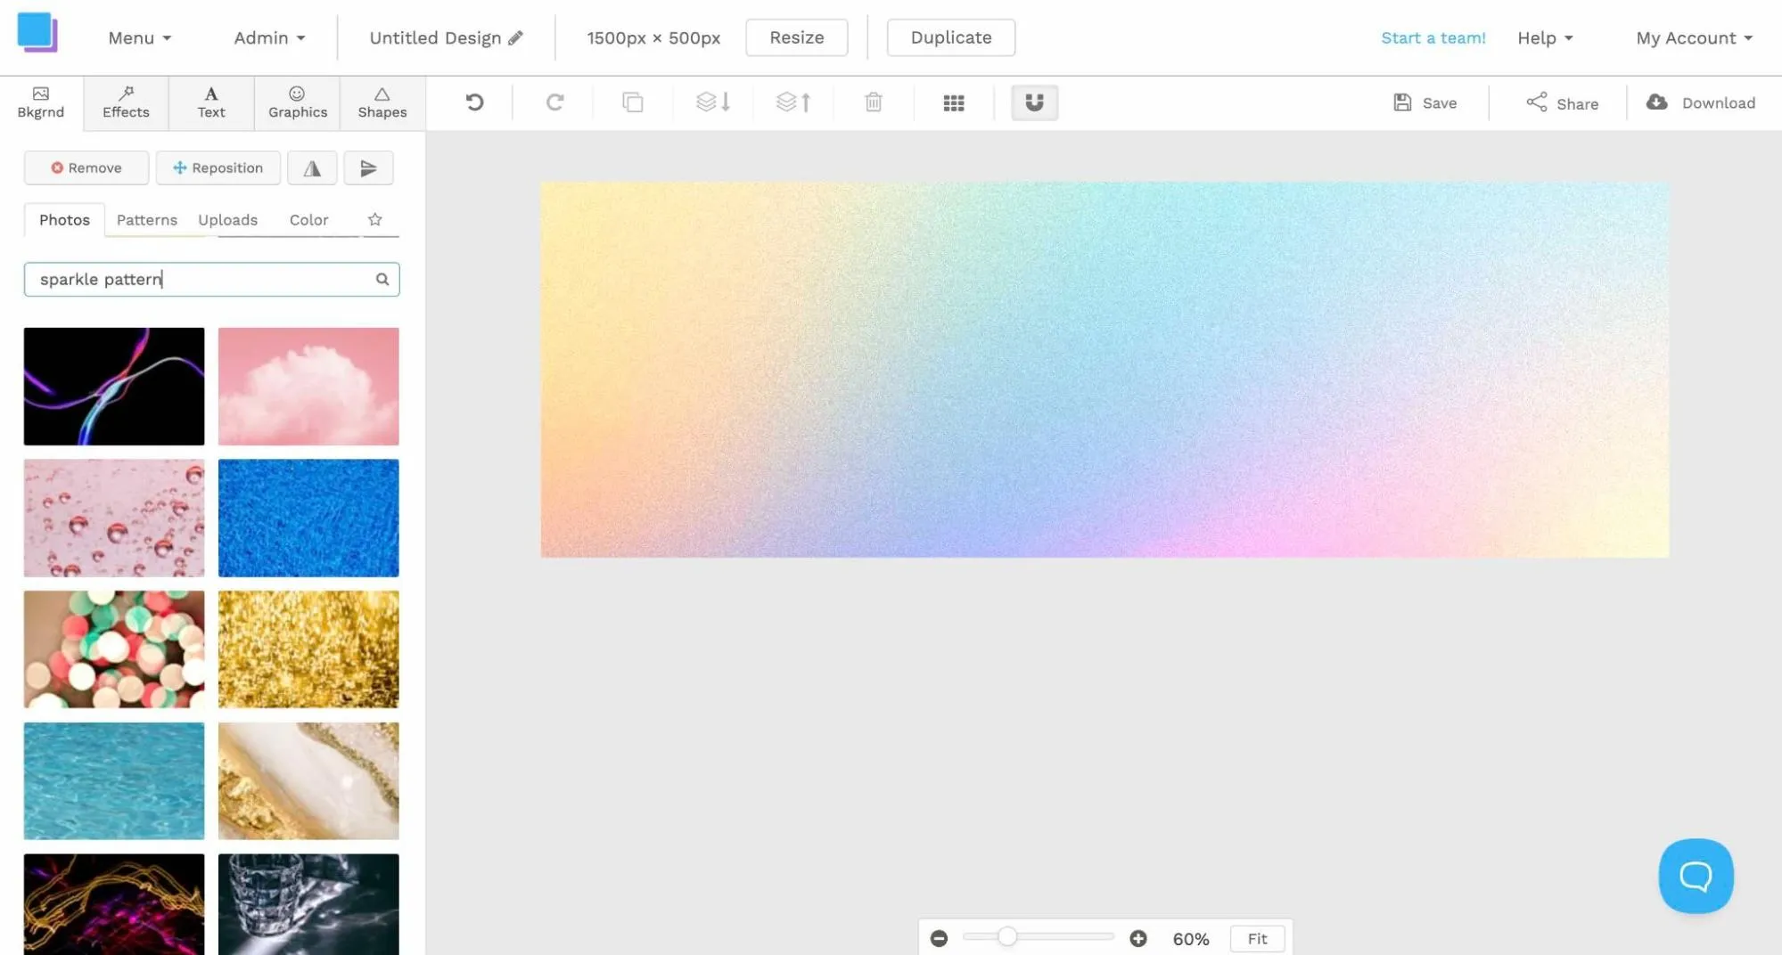Switch to the Patterns tab
The width and height of the screenshot is (1782, 955).
(147, 220)
